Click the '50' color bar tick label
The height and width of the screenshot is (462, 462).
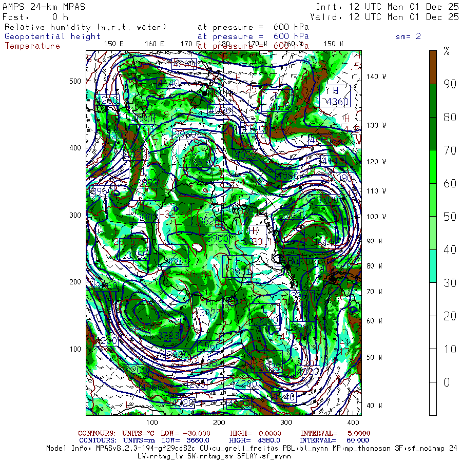pos(450,217)
